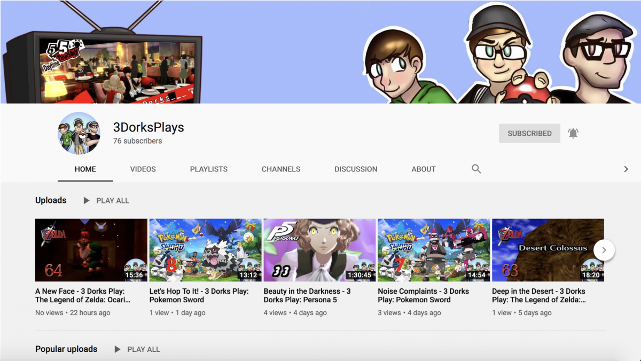This screenshot has width=641, height=361.
Task: Open the channel search magnifier icon
Action: 476,169
